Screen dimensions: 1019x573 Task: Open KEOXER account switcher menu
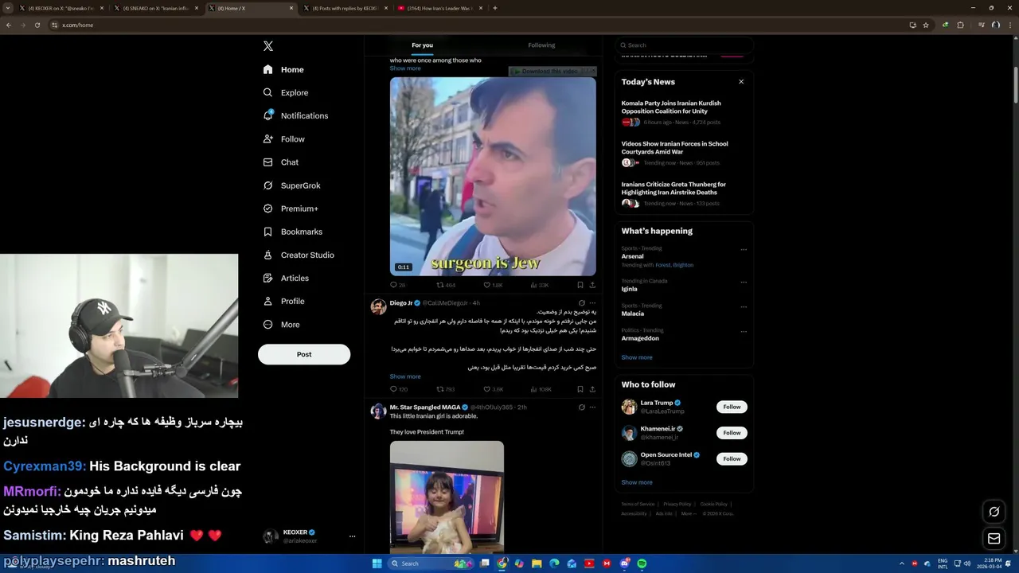pos(308,536)
